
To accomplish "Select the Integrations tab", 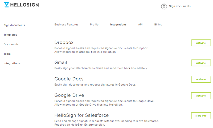I will pos(118,25).
